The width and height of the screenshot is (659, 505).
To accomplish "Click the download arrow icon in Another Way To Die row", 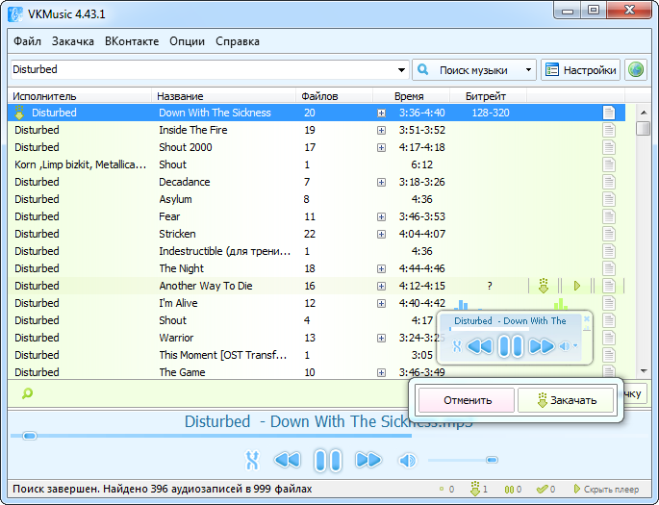I will [x=543, y=286].
